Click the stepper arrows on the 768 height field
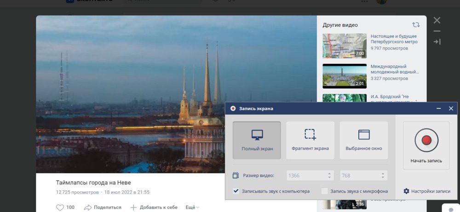The height and width of the screenshot is (212, 460). [x=383, y=176]
